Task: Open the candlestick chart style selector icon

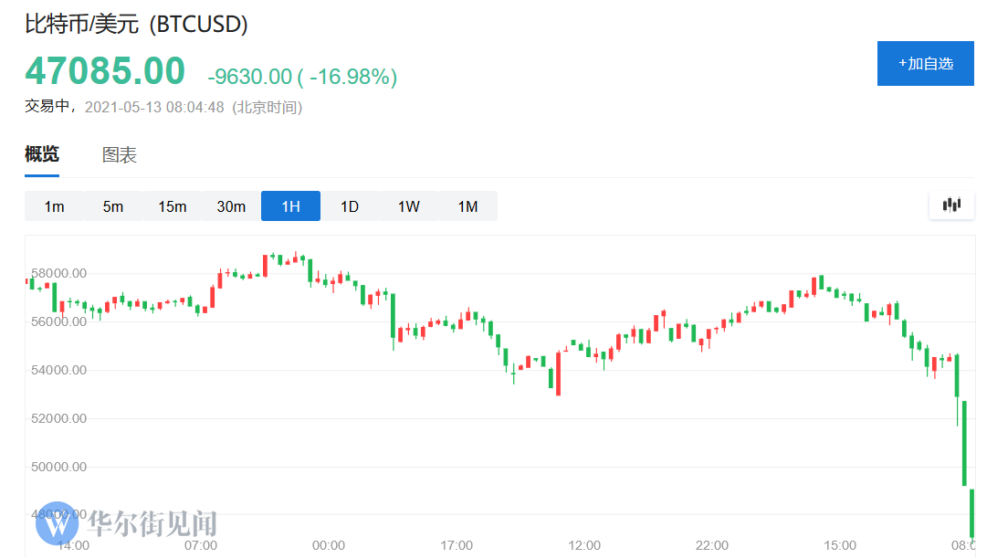Action: click(951, 205)
